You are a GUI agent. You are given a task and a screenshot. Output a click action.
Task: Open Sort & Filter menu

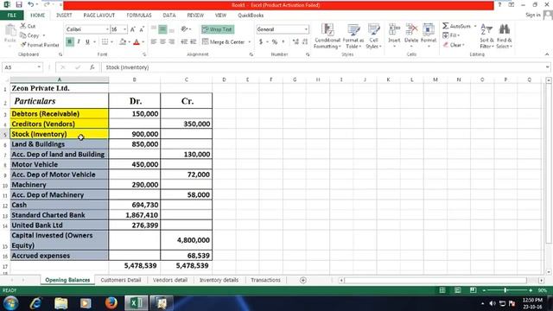486,35
